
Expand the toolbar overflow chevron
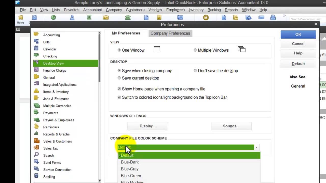pos(284,15)
